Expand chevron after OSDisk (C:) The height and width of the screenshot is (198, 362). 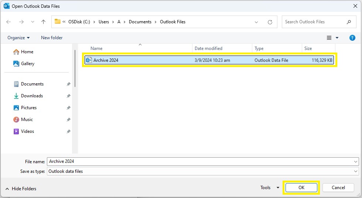point(94,22)
